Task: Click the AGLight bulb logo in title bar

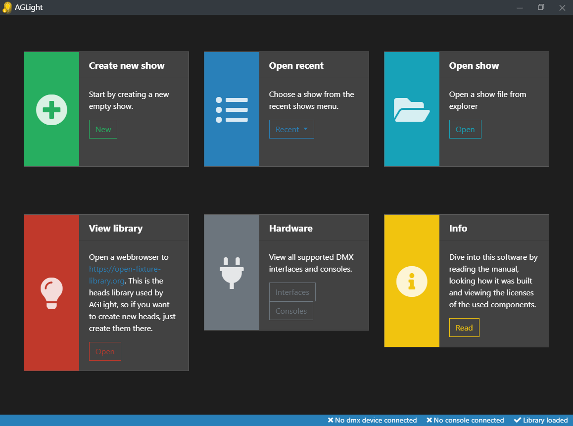Action: point(7,7)
